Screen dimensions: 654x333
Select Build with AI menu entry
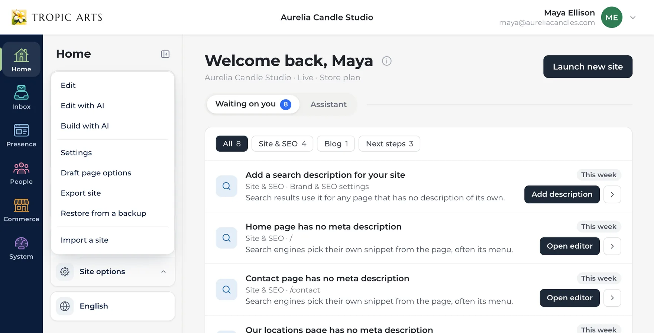tap(113, 126)
